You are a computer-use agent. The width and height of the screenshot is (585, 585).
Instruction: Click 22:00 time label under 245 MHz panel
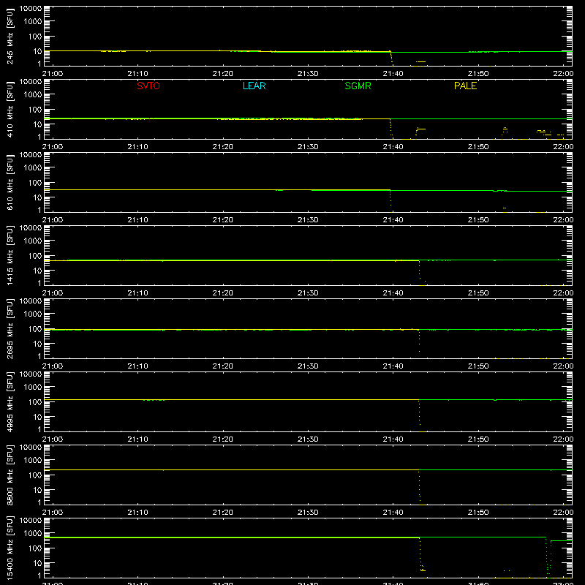coord(563,74)
